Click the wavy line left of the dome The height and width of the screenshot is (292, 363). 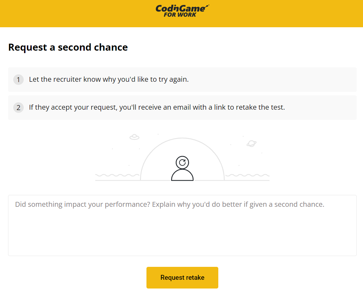click(x=117, y=175)
